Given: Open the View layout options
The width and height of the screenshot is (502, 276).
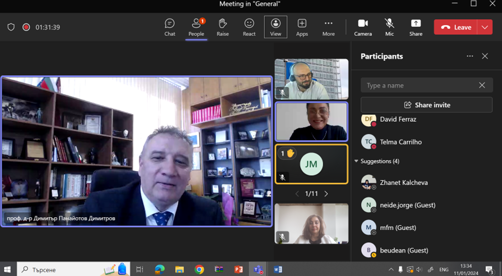Looking at the screenshot, I should 276,27.
